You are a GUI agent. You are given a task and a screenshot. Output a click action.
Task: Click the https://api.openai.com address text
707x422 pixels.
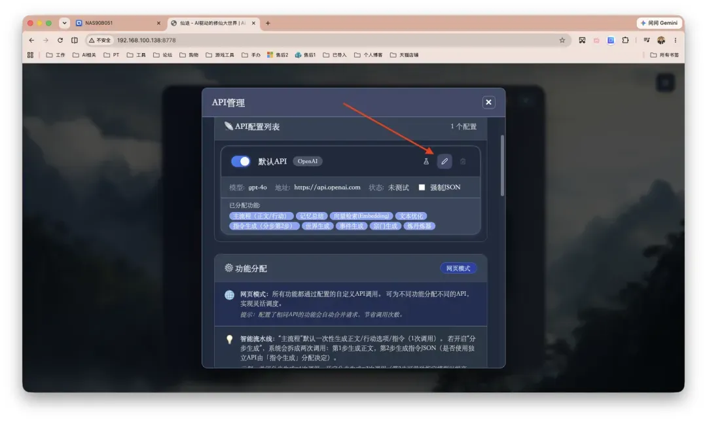point(327,187)
